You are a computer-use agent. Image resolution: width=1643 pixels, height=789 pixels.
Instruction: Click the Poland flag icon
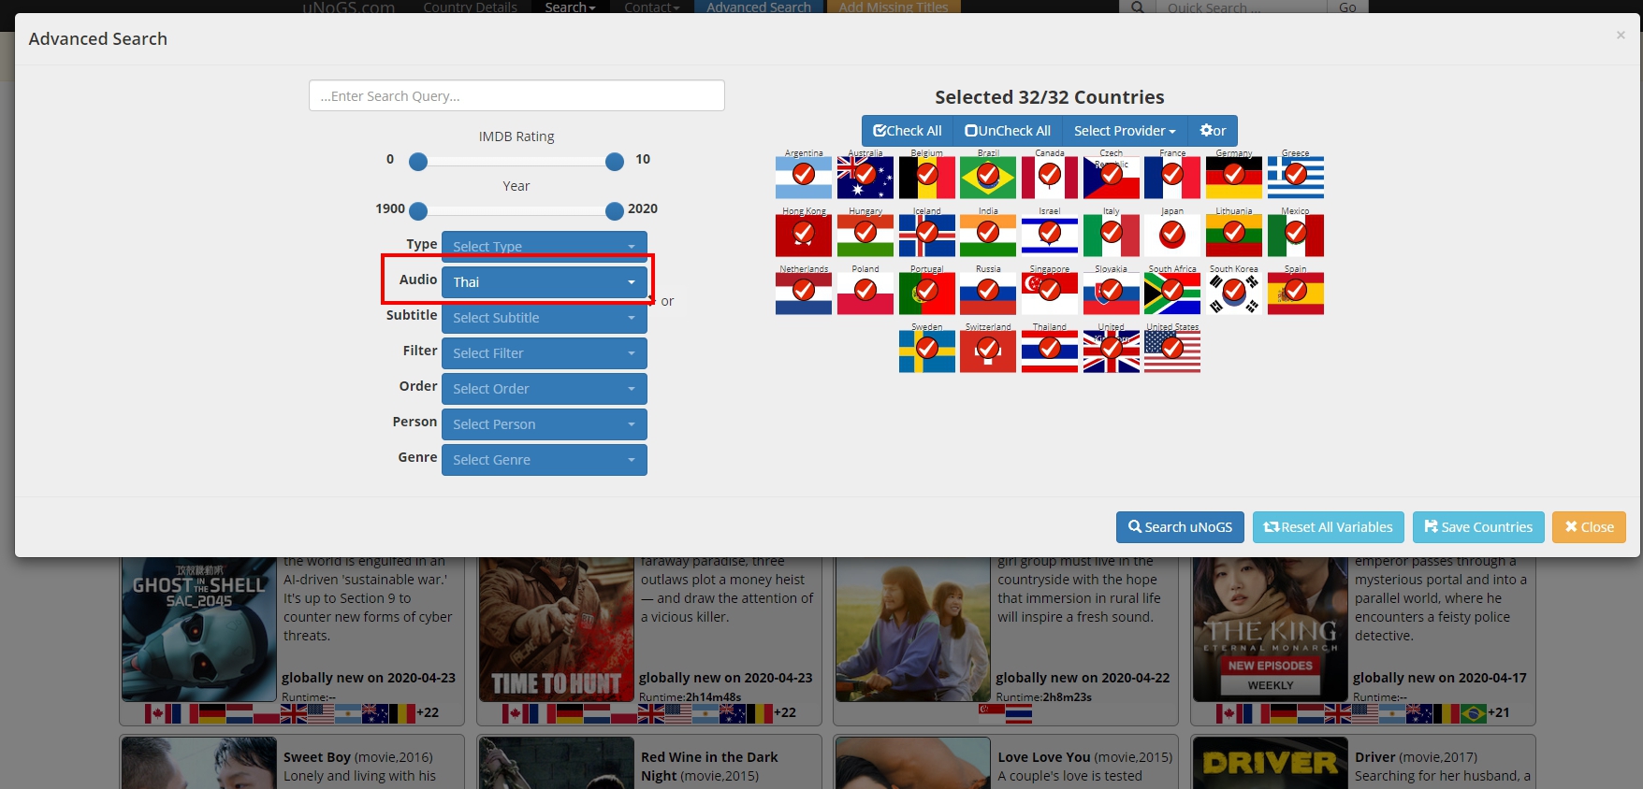(865, 293)
